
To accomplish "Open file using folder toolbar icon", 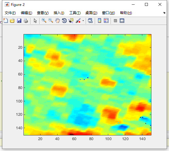I will 12,21.
